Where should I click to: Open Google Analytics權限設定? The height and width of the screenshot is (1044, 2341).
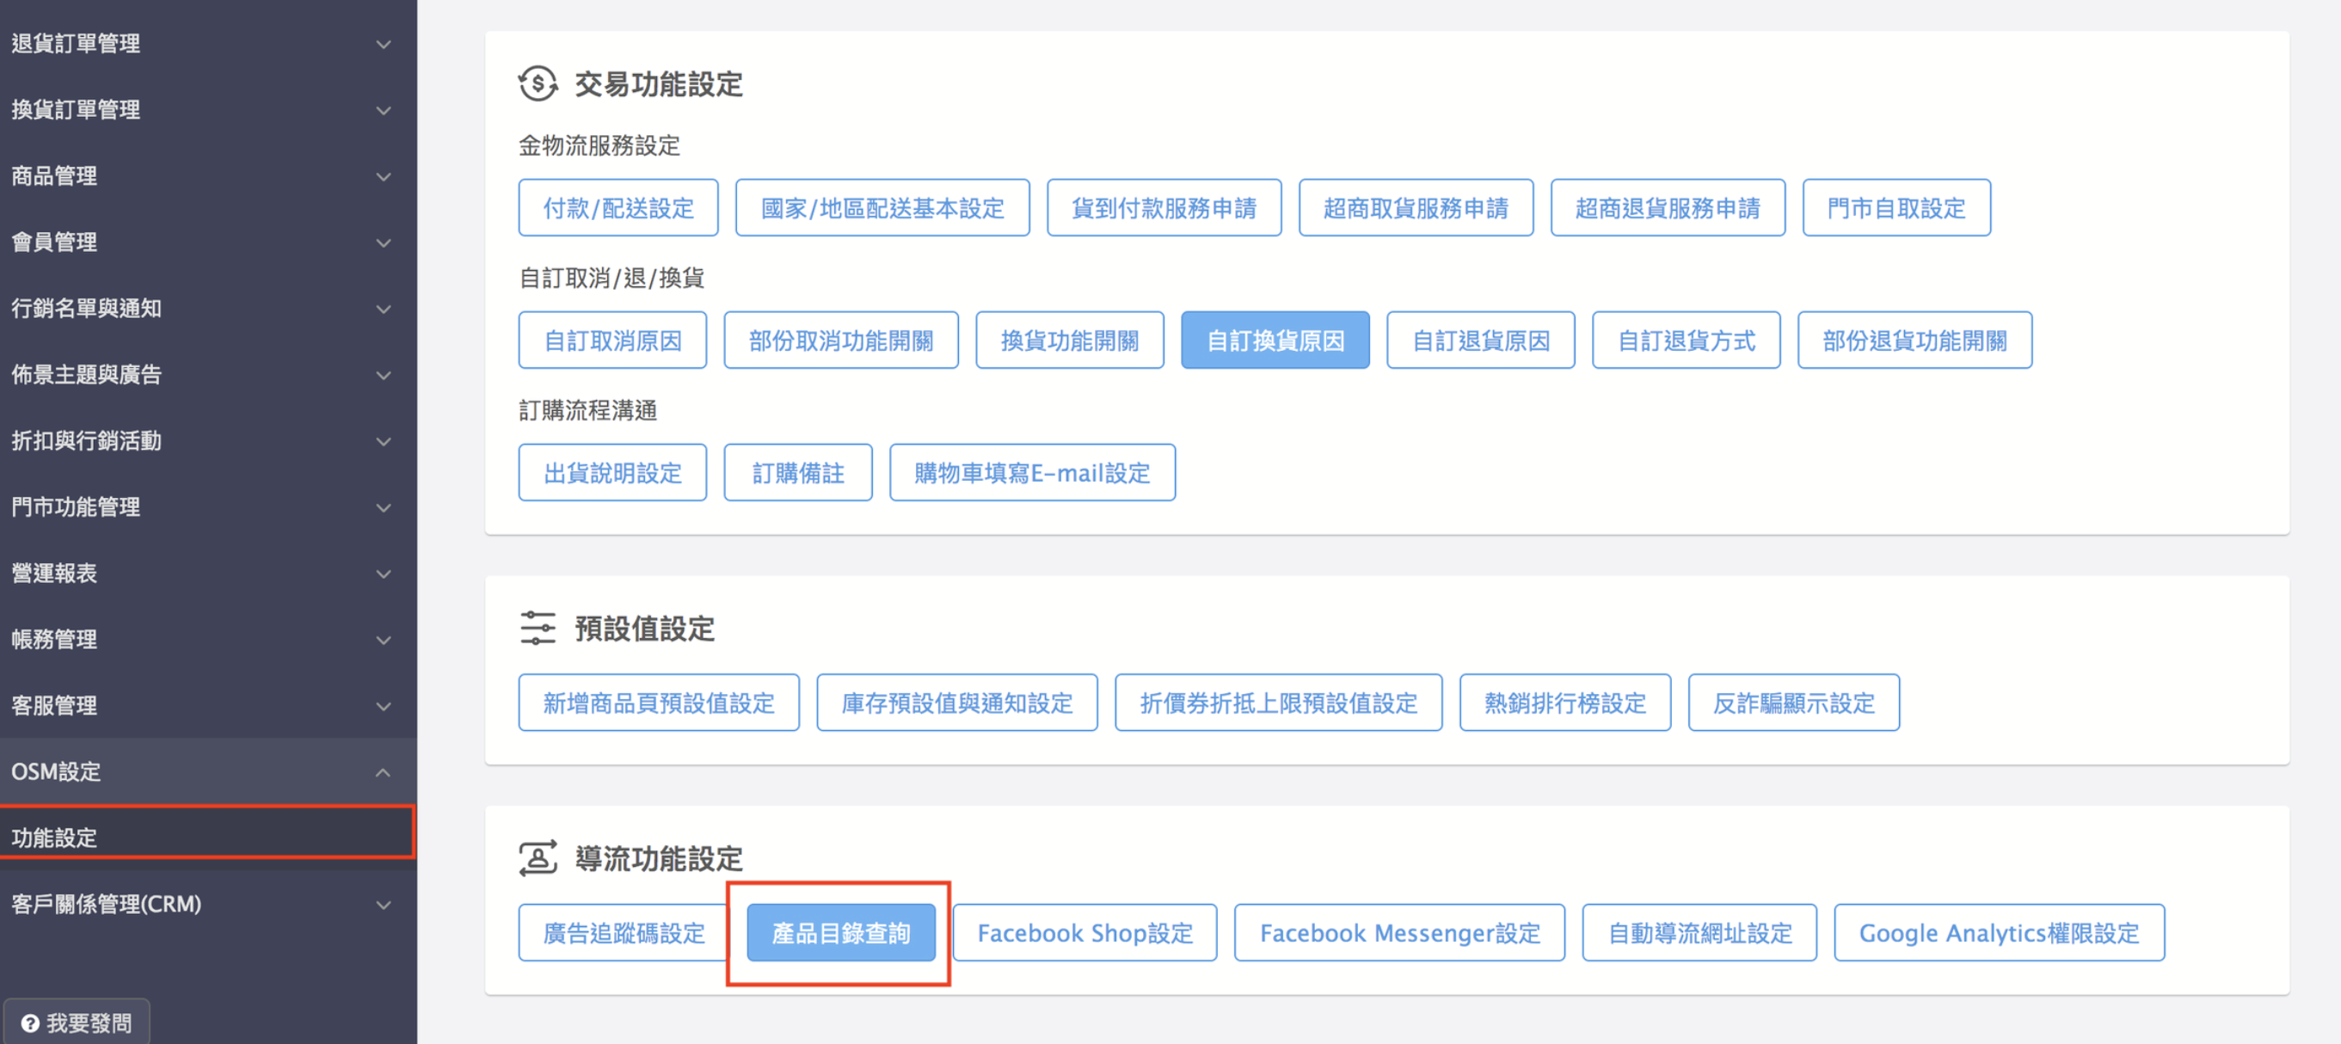tap(2000, 932)
